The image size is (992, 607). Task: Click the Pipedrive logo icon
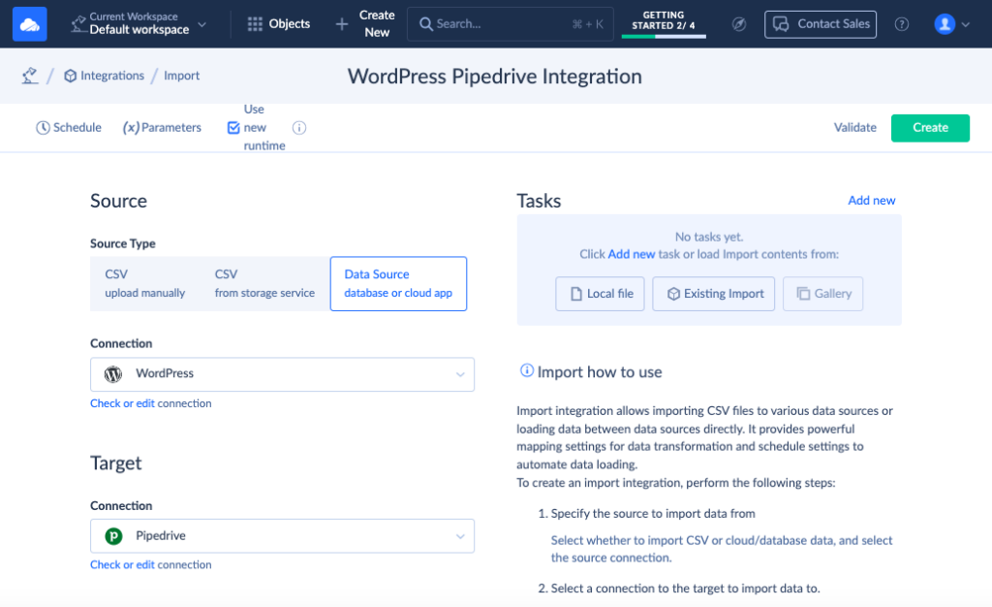tap(113, 536)
